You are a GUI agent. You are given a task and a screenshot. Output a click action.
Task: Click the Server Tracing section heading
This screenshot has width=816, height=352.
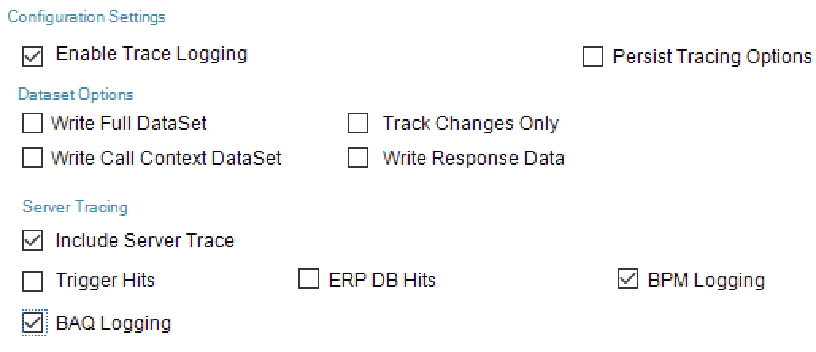tap(75, 207)
